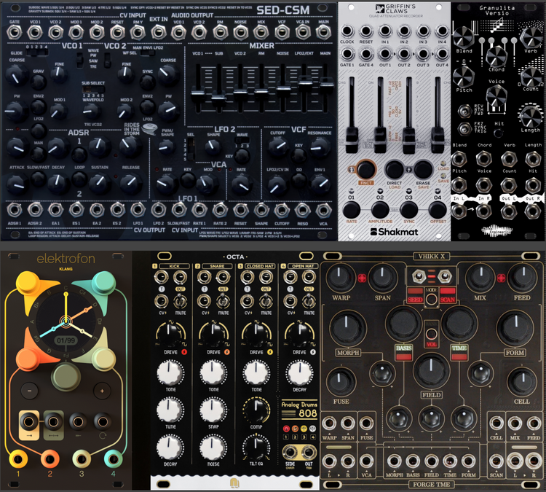Viewport: 546px width, 492px height.
Task: Click the 01/99 preset display on elektrofon
Action: point(66,338)
